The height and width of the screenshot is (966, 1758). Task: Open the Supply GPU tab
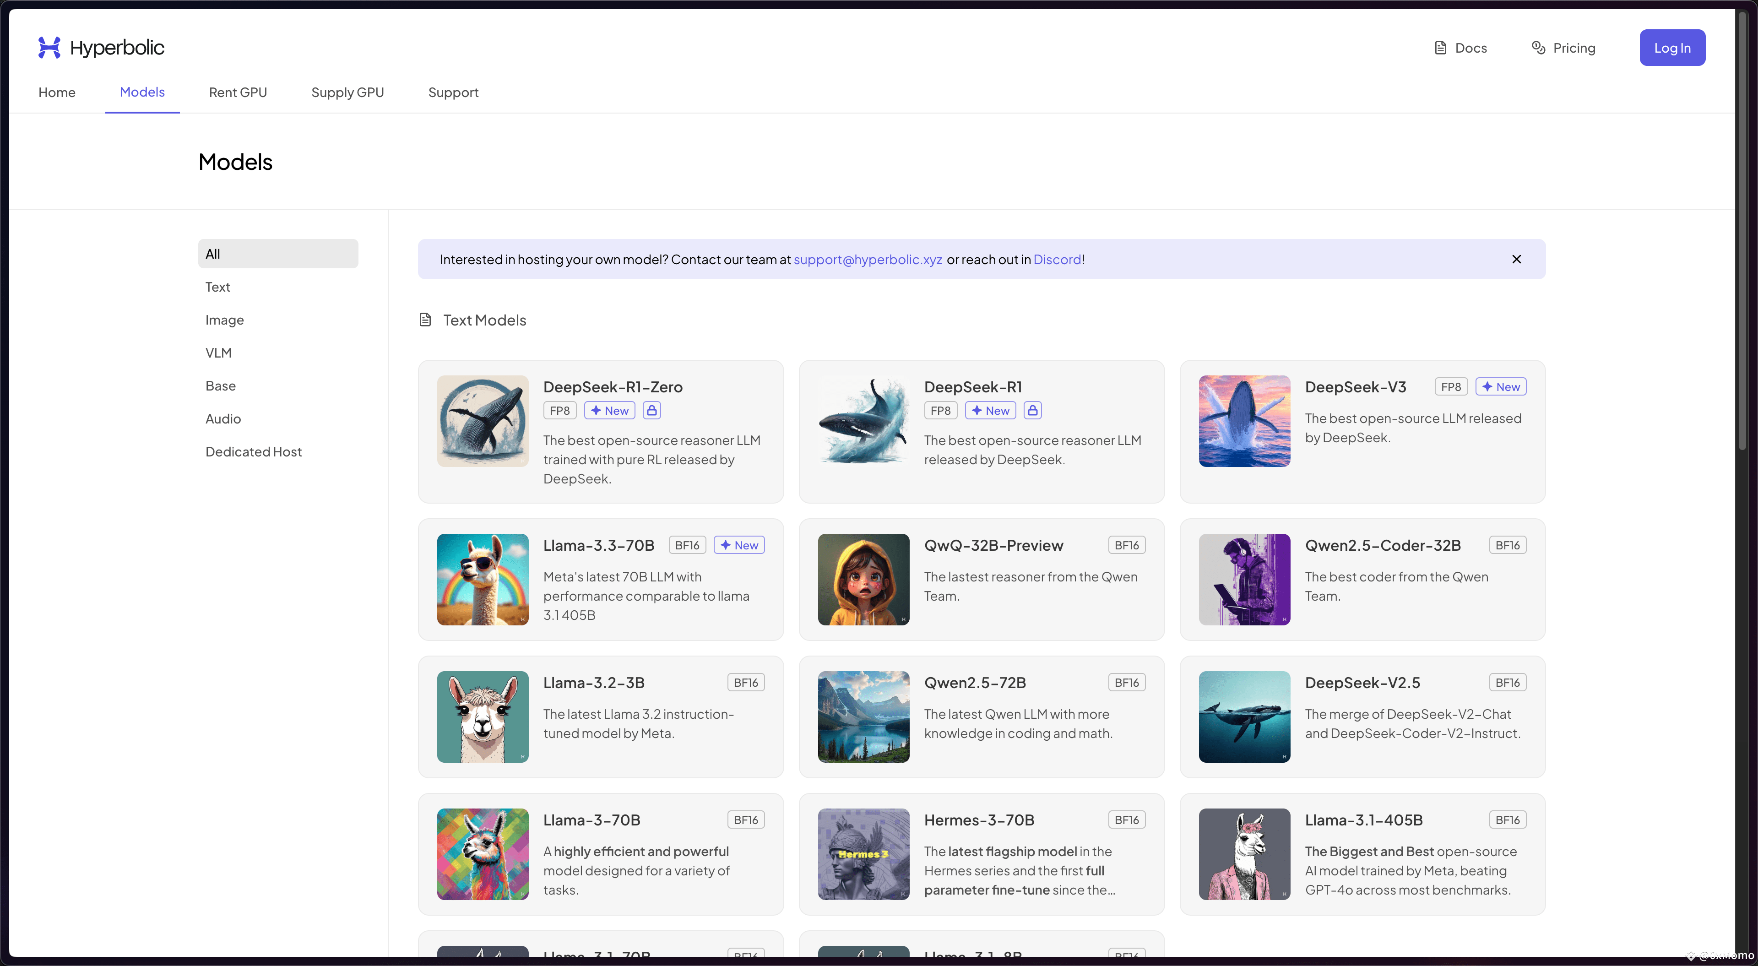[x=347, y=92]
